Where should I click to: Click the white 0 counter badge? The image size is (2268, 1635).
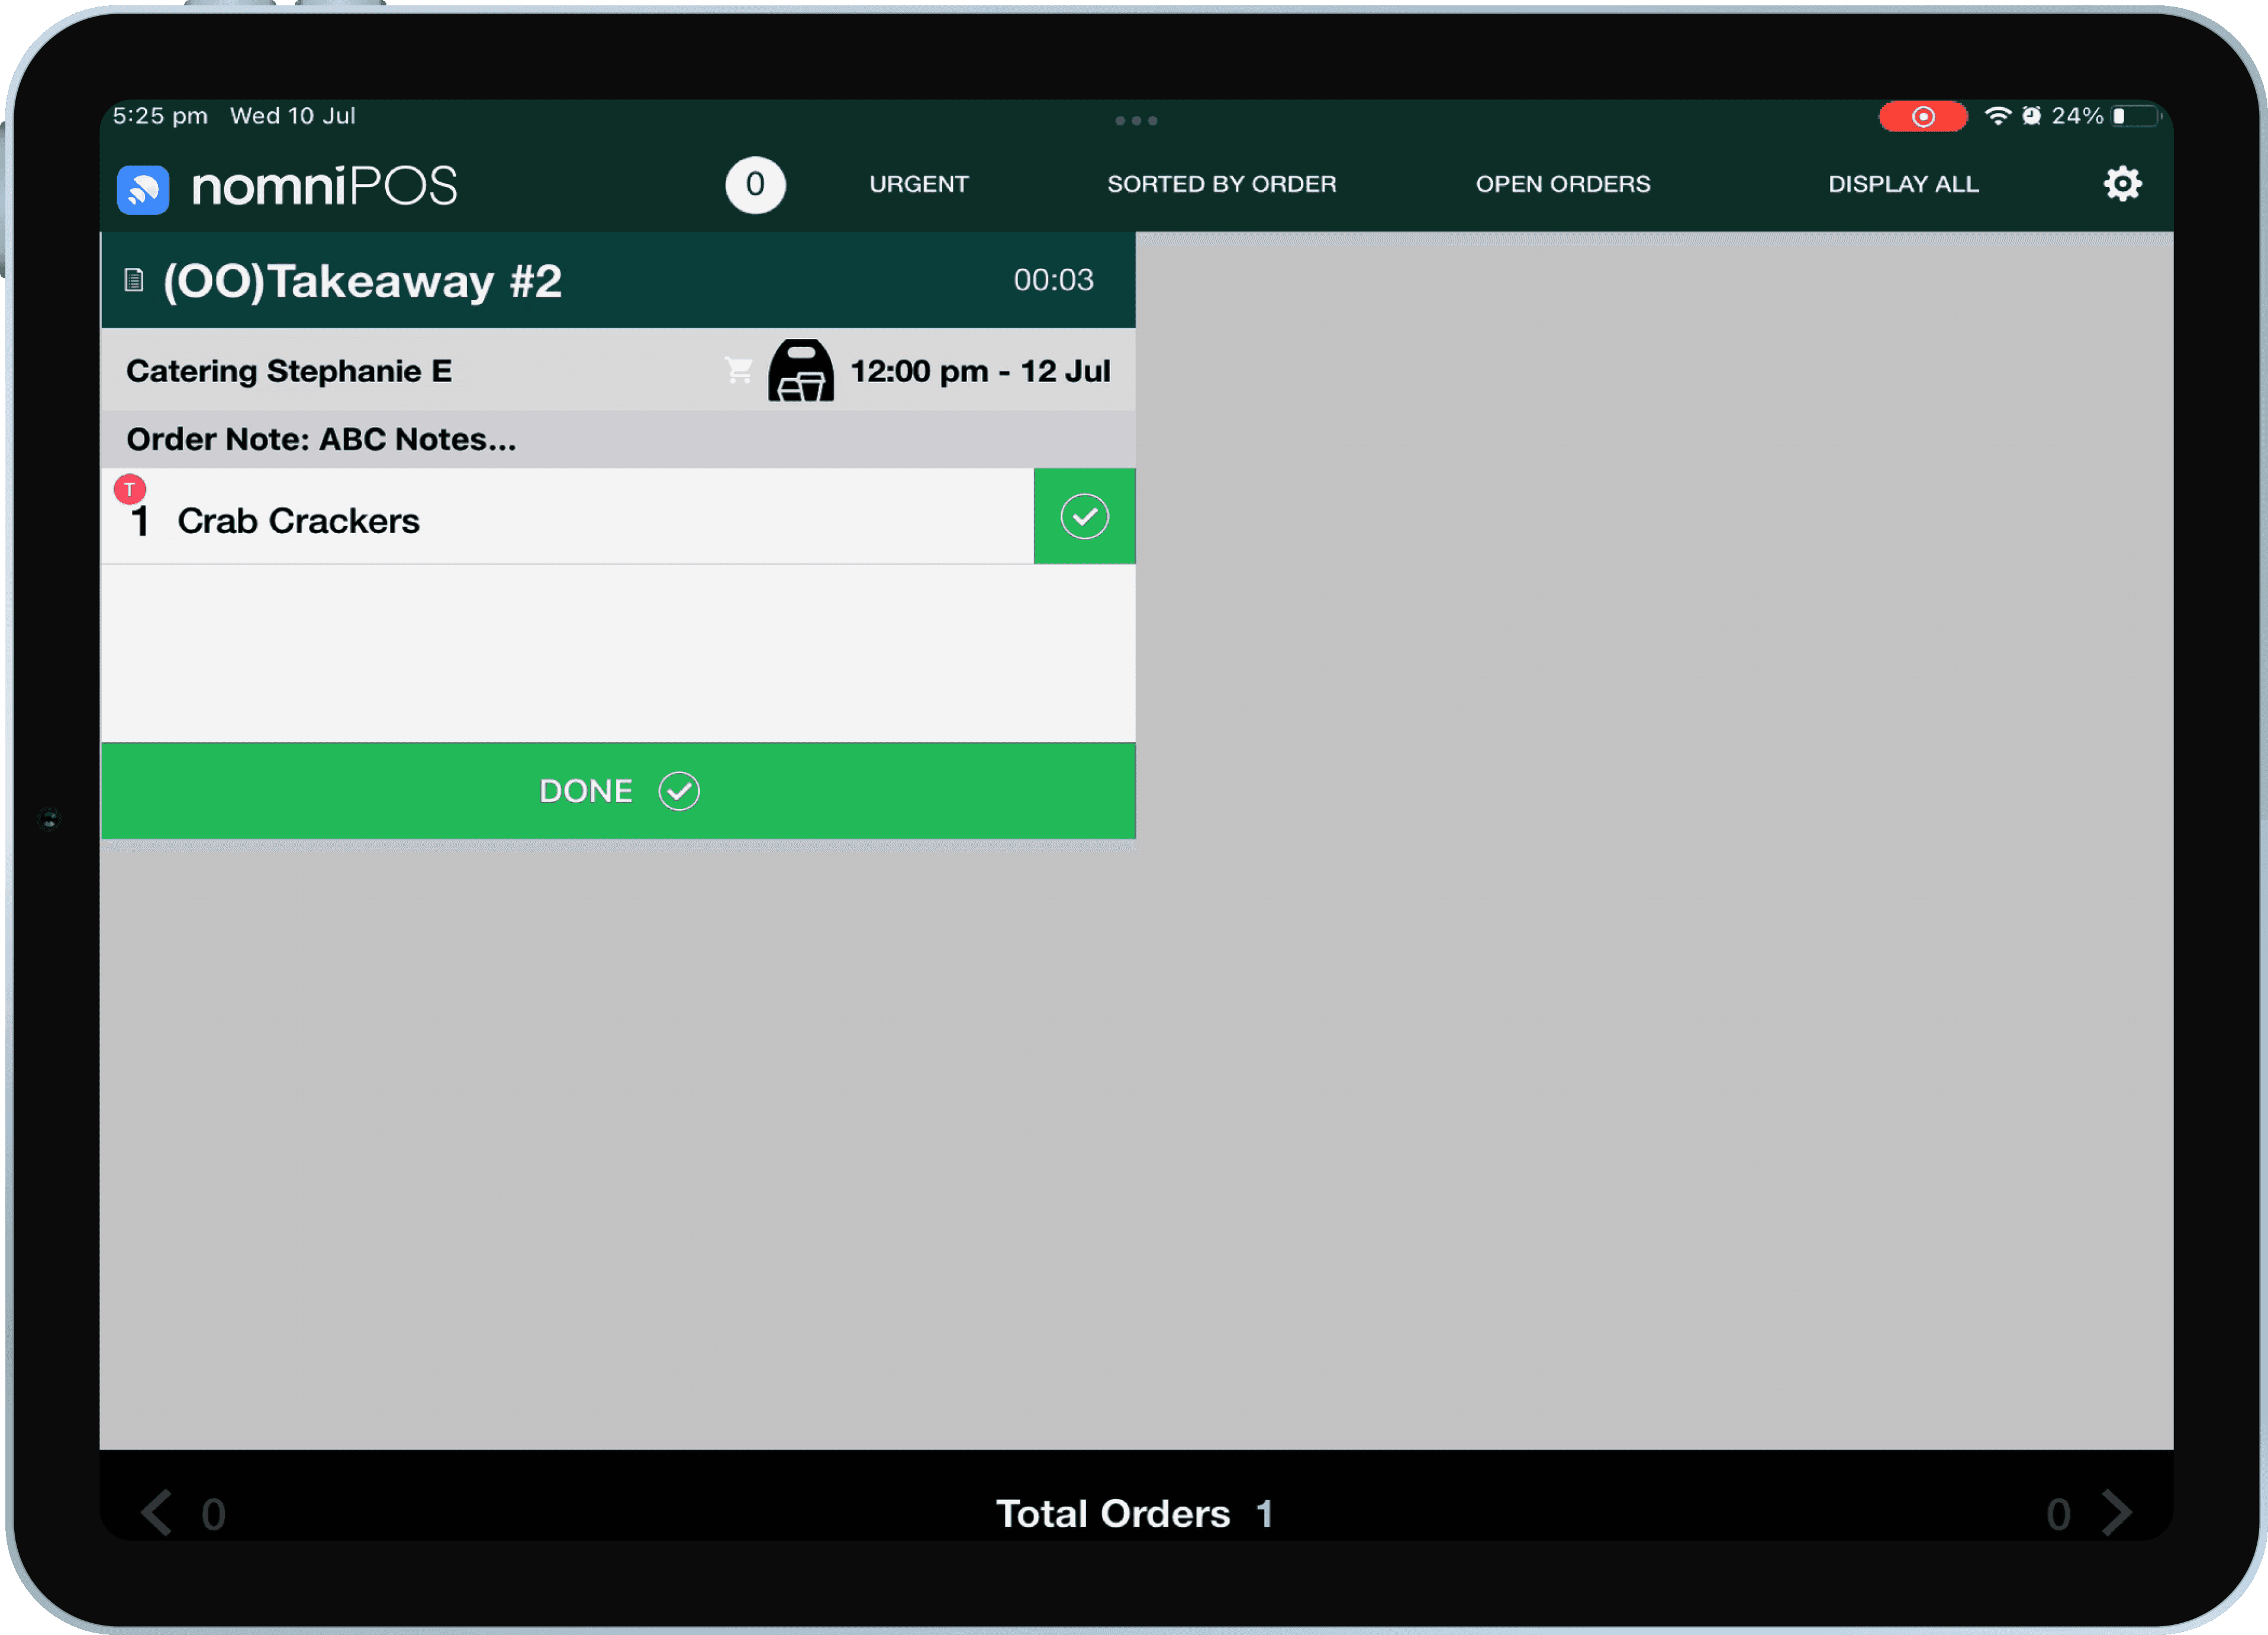(755, 185)
